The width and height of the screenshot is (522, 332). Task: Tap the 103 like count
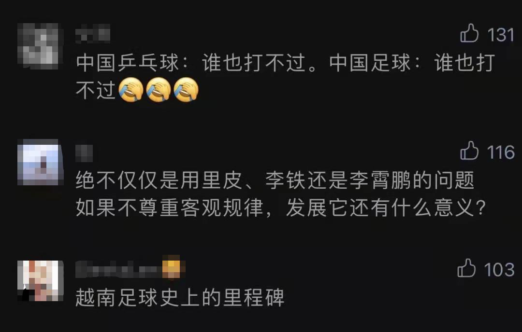[499, 270]
